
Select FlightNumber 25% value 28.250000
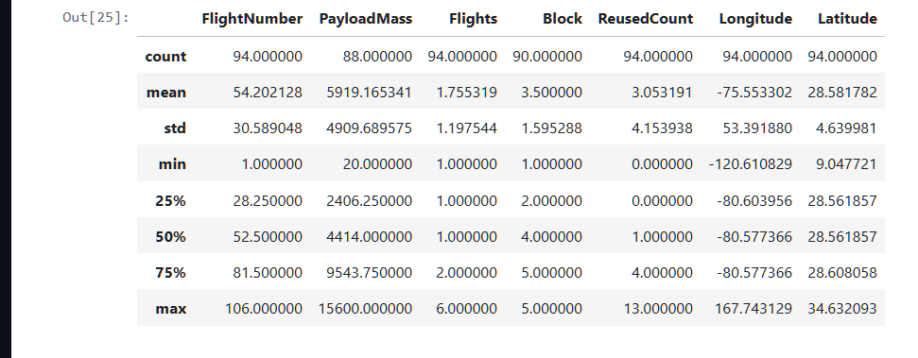point(268,200)
